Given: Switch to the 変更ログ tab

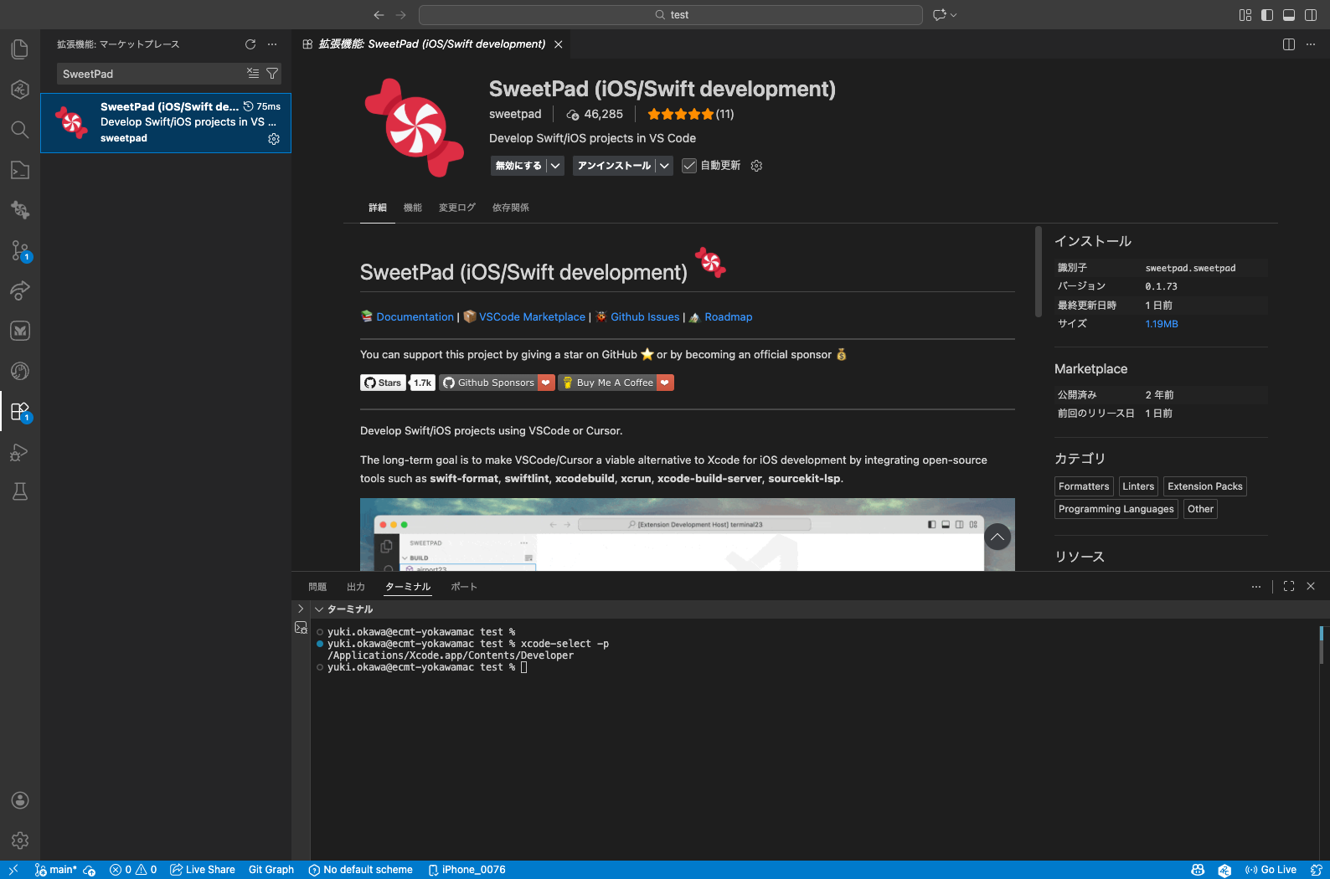Looking at the screenshot, I should point(456,208).
